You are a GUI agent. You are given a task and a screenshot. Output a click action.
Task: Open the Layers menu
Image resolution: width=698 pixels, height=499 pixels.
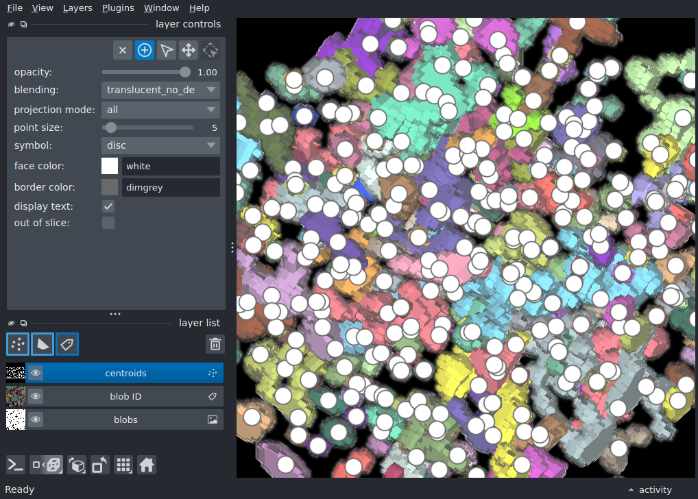pos(77,8)
